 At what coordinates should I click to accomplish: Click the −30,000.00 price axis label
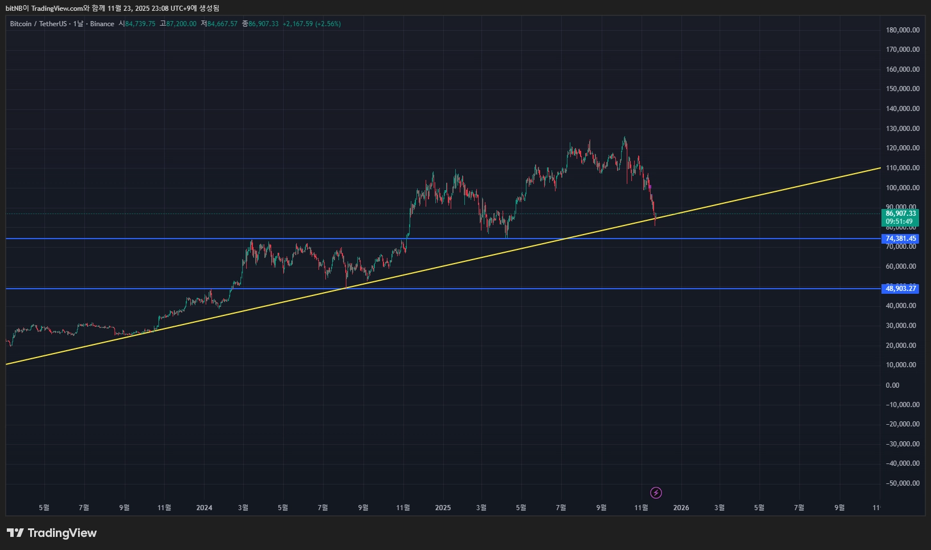[x=903, y=444]
